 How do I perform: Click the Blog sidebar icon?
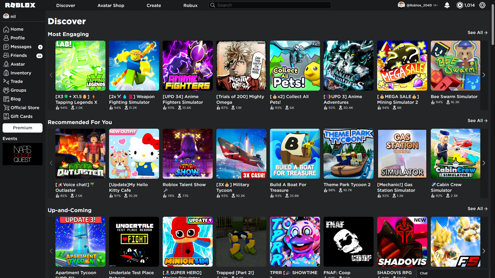(6, 99)
